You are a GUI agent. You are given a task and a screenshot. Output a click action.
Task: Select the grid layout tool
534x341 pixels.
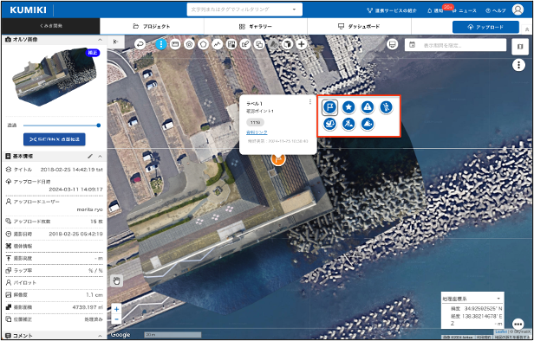(x=231, y=44)
